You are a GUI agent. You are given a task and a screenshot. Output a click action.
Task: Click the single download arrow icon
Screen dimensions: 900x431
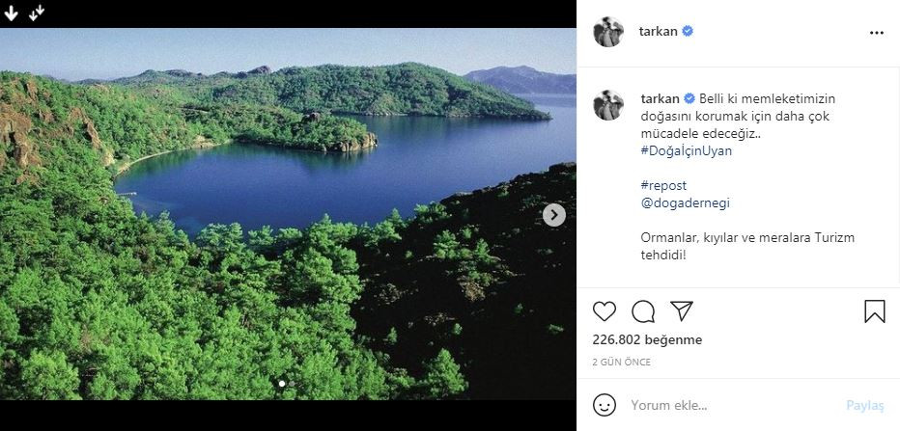tap(12, 13)
